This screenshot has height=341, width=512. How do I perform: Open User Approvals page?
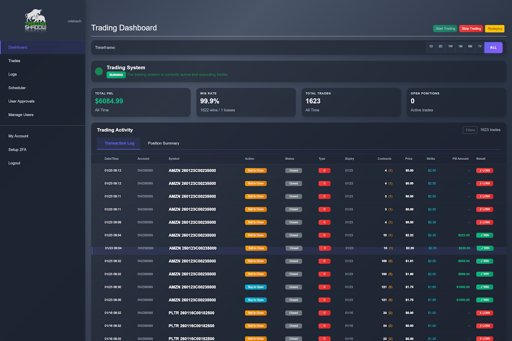pyautogui.click(x=21, y=101)
